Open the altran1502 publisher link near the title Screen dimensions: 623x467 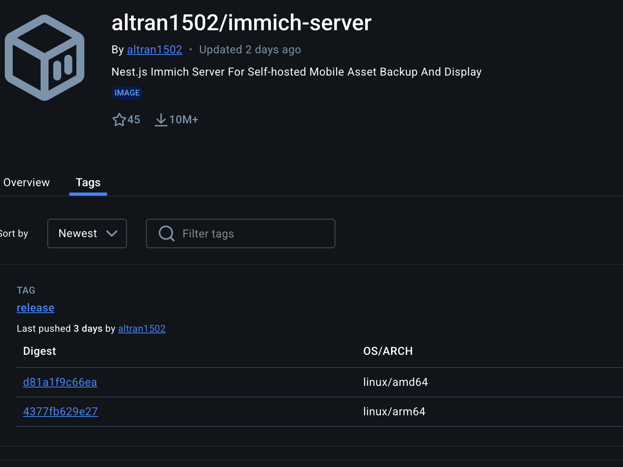coord(154,50)
